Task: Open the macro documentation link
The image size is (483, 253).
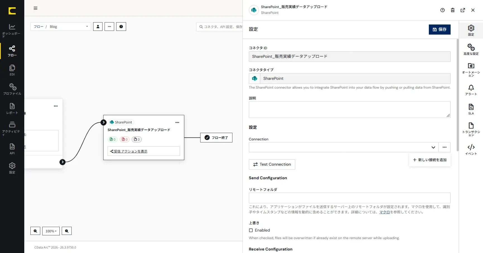Action: (x=384, y=212)
